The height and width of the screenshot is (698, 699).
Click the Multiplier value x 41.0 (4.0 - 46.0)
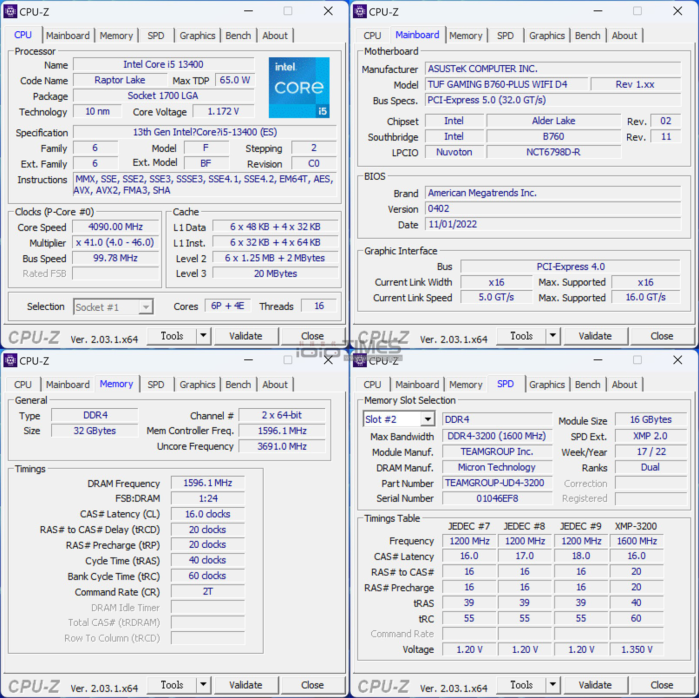pos(115,243)
